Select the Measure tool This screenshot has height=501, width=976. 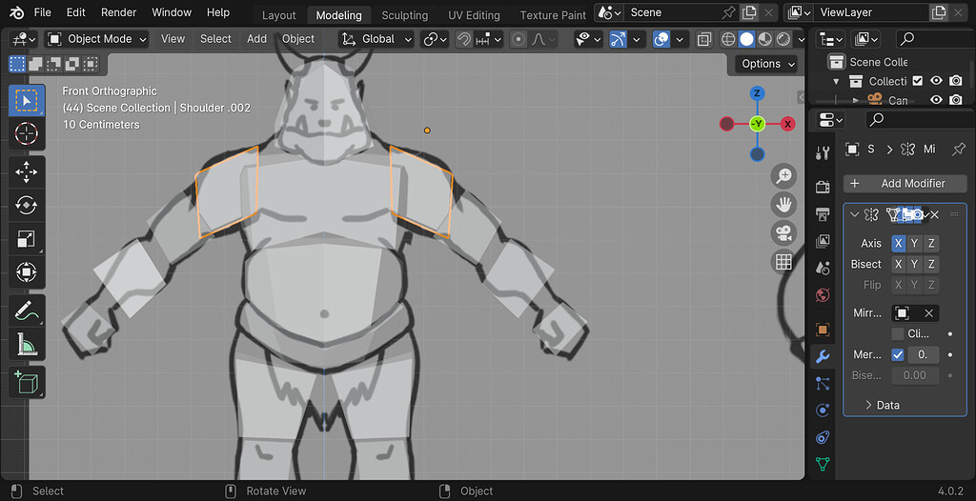tap(26, 344)
